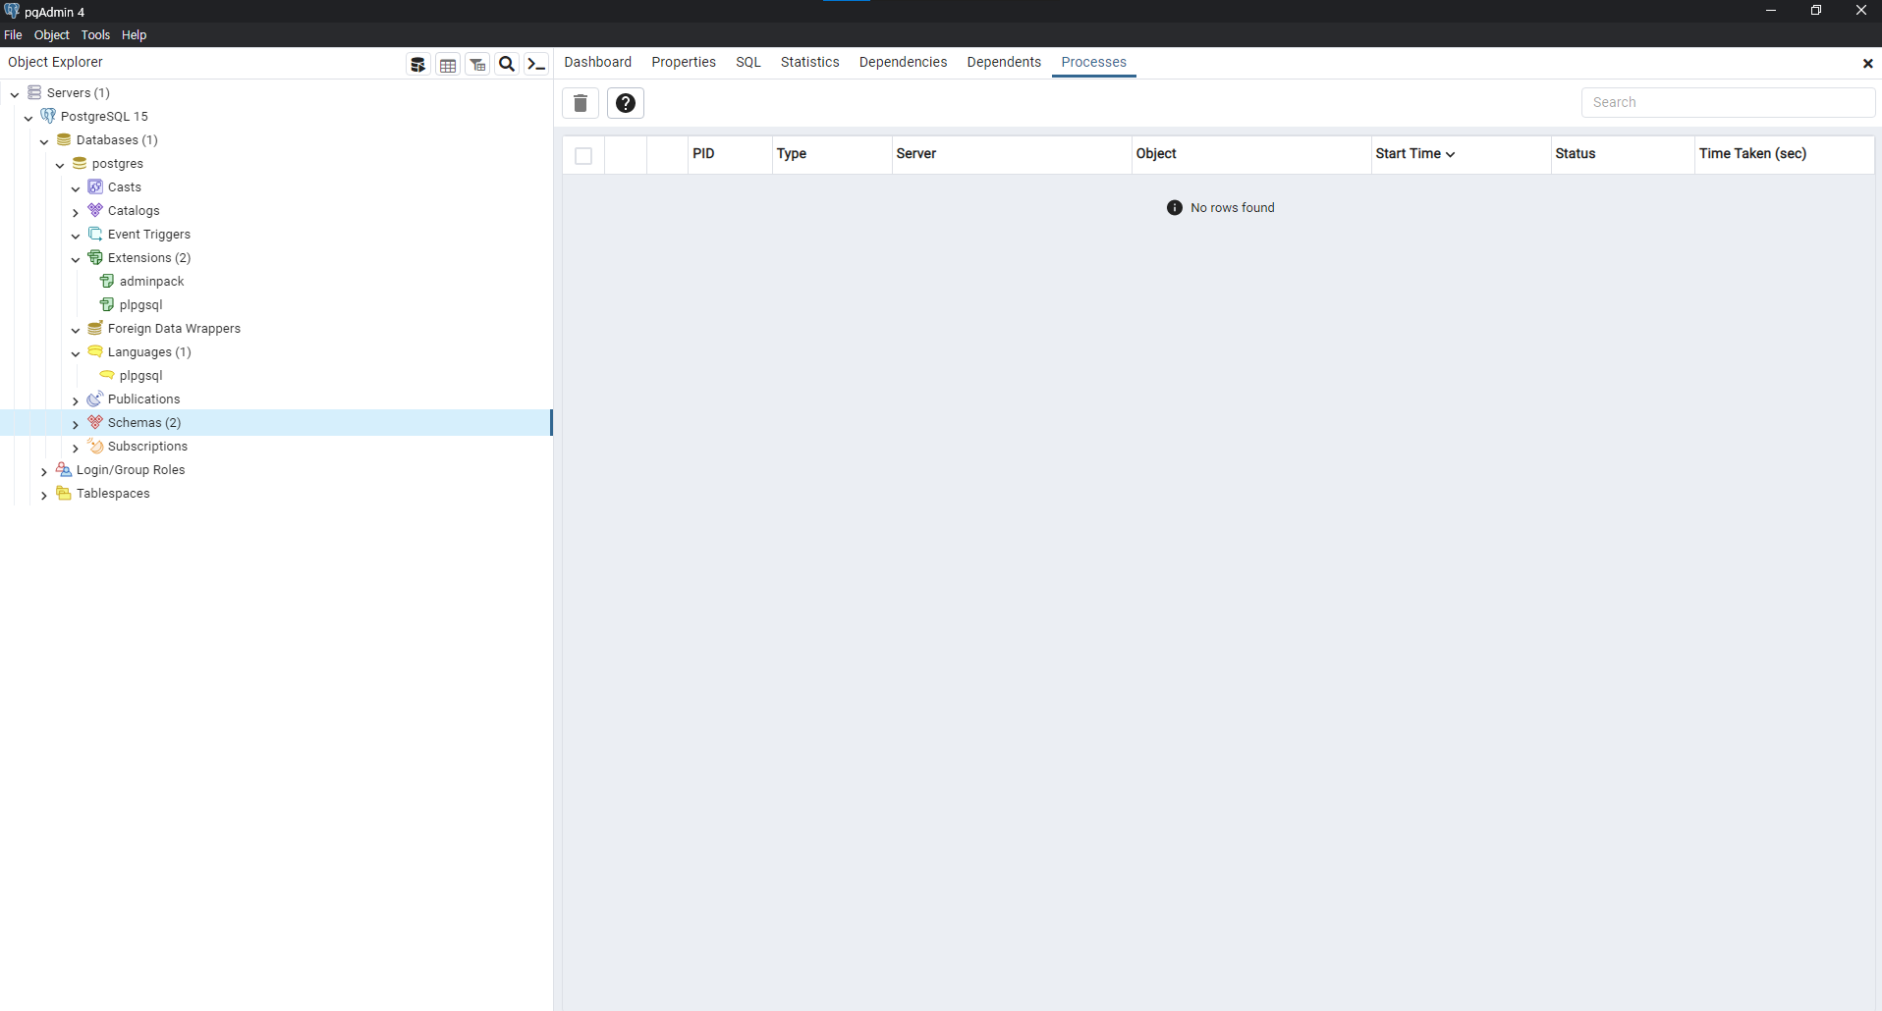Click the Languages node icon
Image resolution: width=1882 pixels, height=1011 pixels.
coord(95,351)
